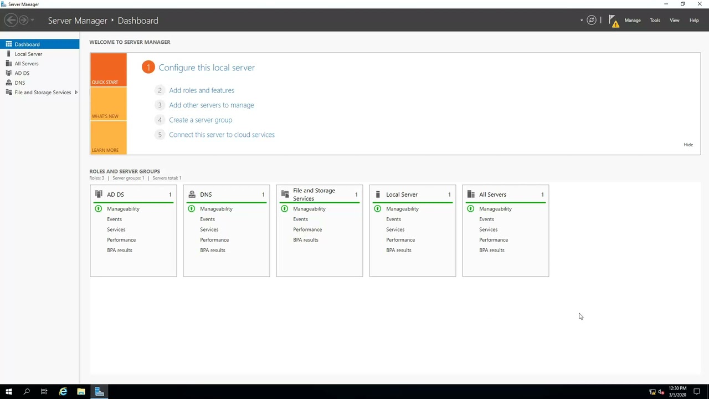Open the dropdown arrow beside refresh
Screen dimensions: 709x399
click(582, 21)
